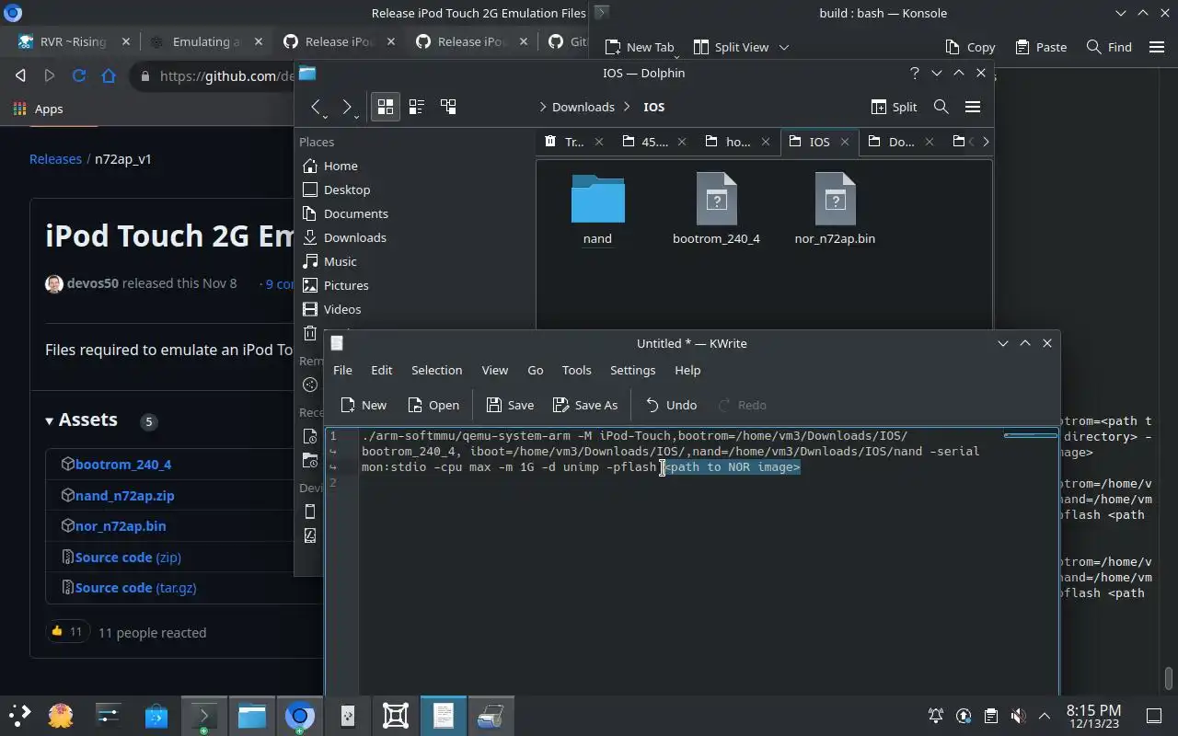
Task: Switch Dolphin to Icons view mode
Action: click(x=386, y=107)
